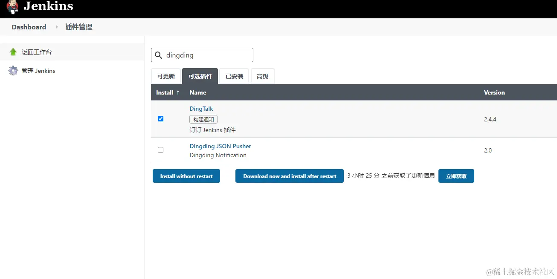The image size is (557, 279).
Task: Click 返回工作台 sidebar link
Action: tap(37, 52)
